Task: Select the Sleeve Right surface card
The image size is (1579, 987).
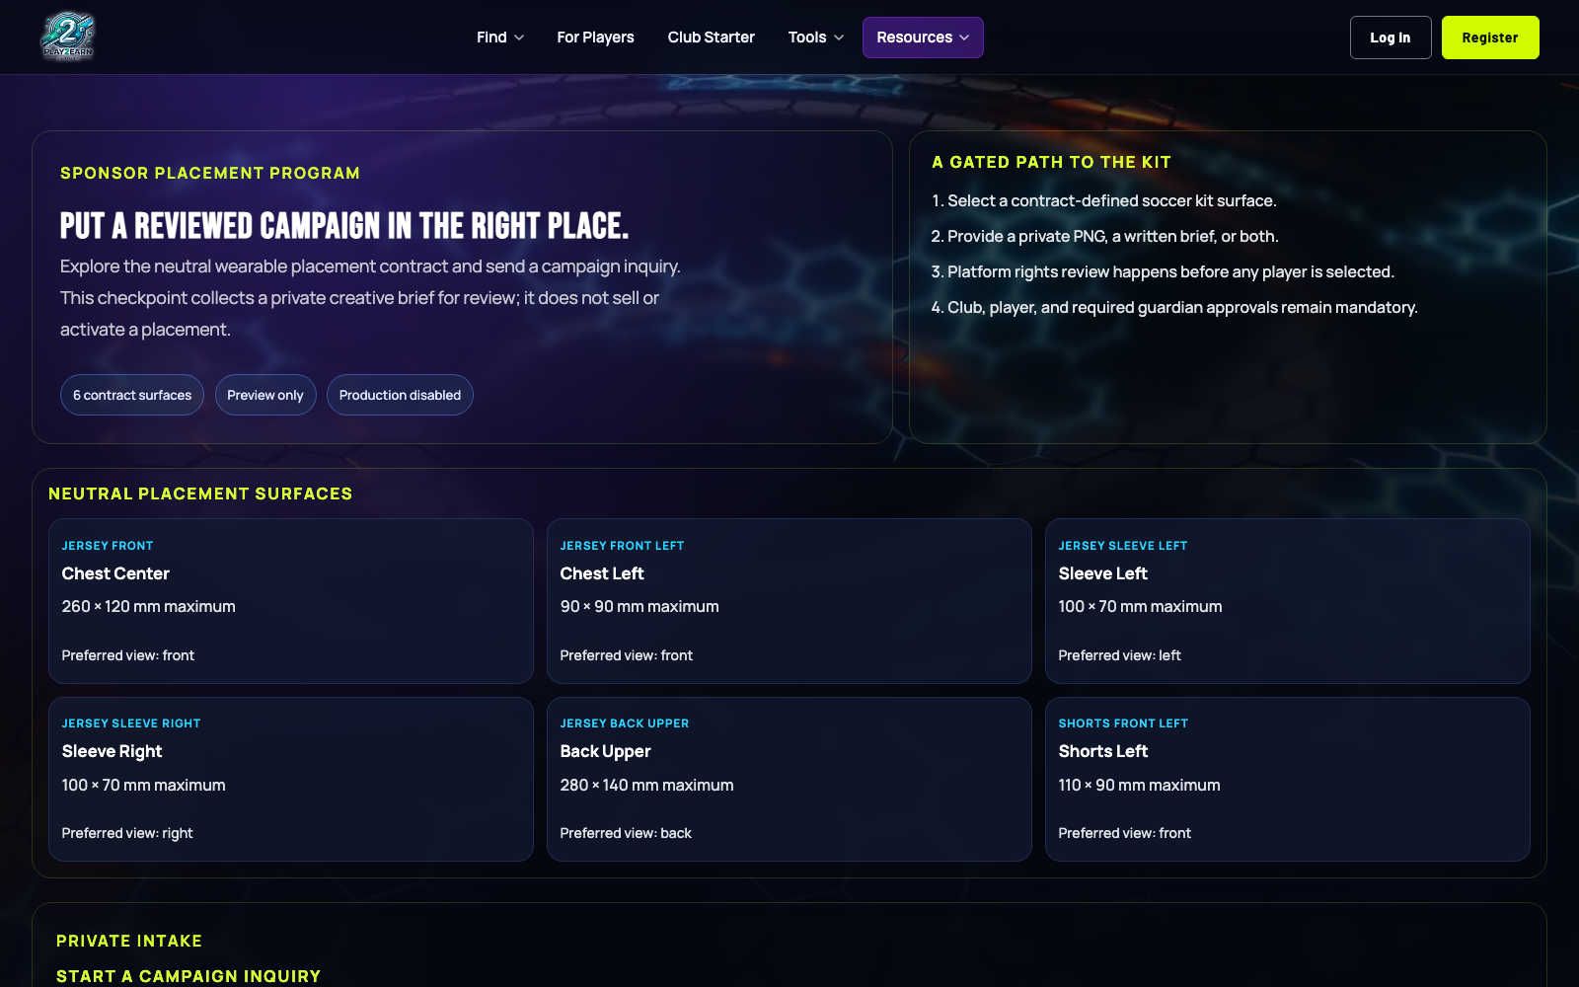Action: tap(291, 779)
